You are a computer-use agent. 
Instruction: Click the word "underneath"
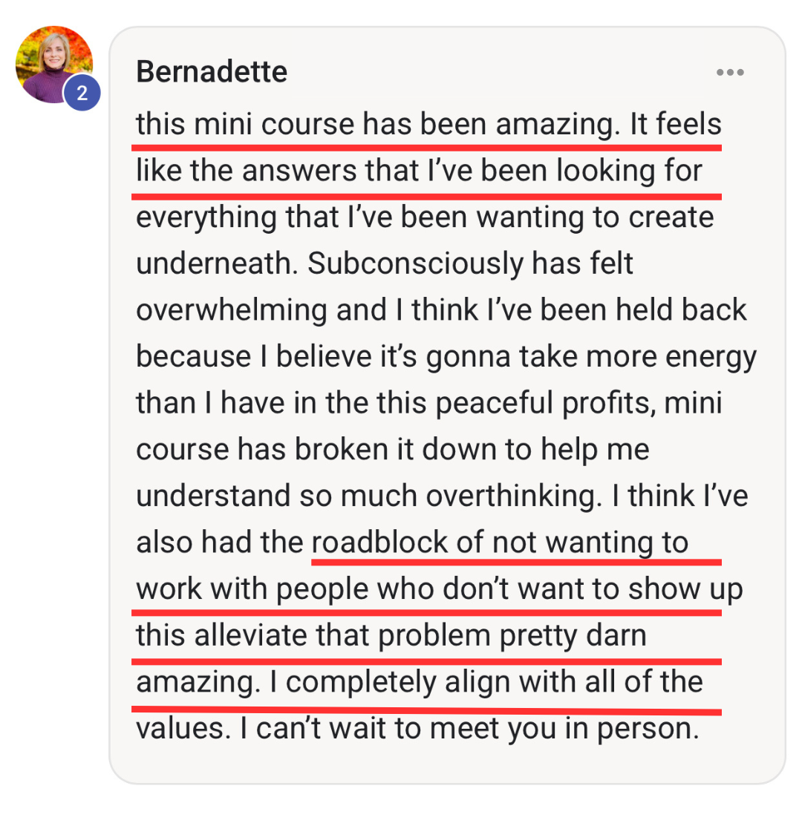click(x=216, y=264)
